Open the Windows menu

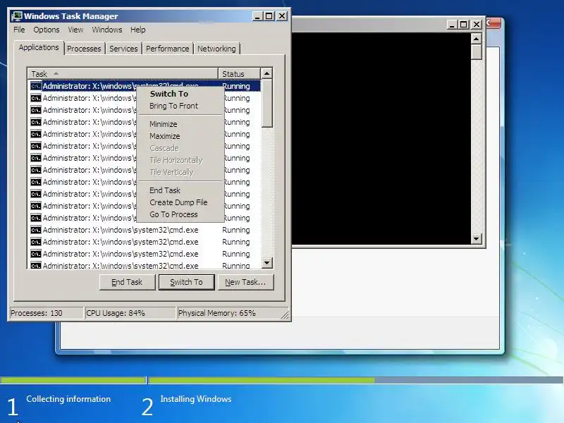[x=107, y=30]
